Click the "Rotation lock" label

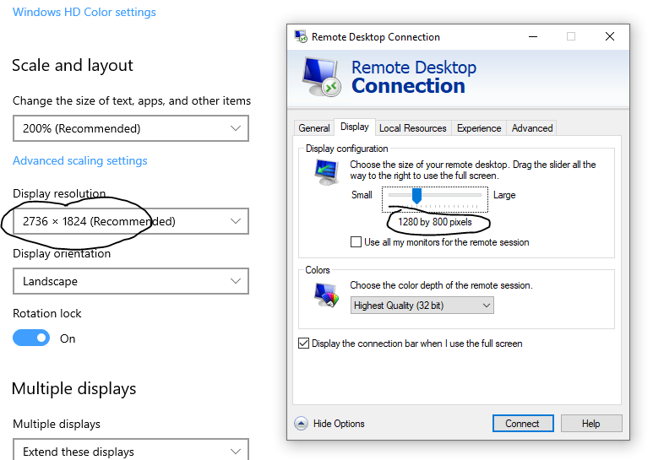pos(47,313)
